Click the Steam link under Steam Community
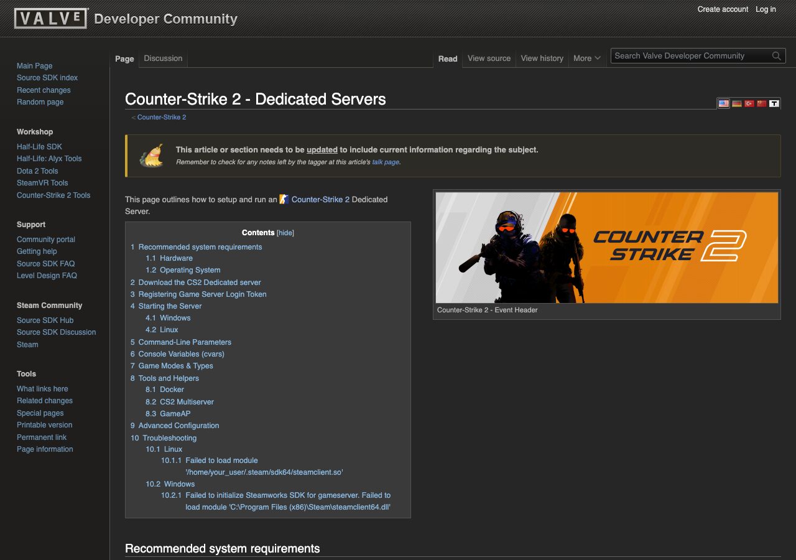Image resolution: width=796 pixels, height=560 pixels. coord(27,345)
